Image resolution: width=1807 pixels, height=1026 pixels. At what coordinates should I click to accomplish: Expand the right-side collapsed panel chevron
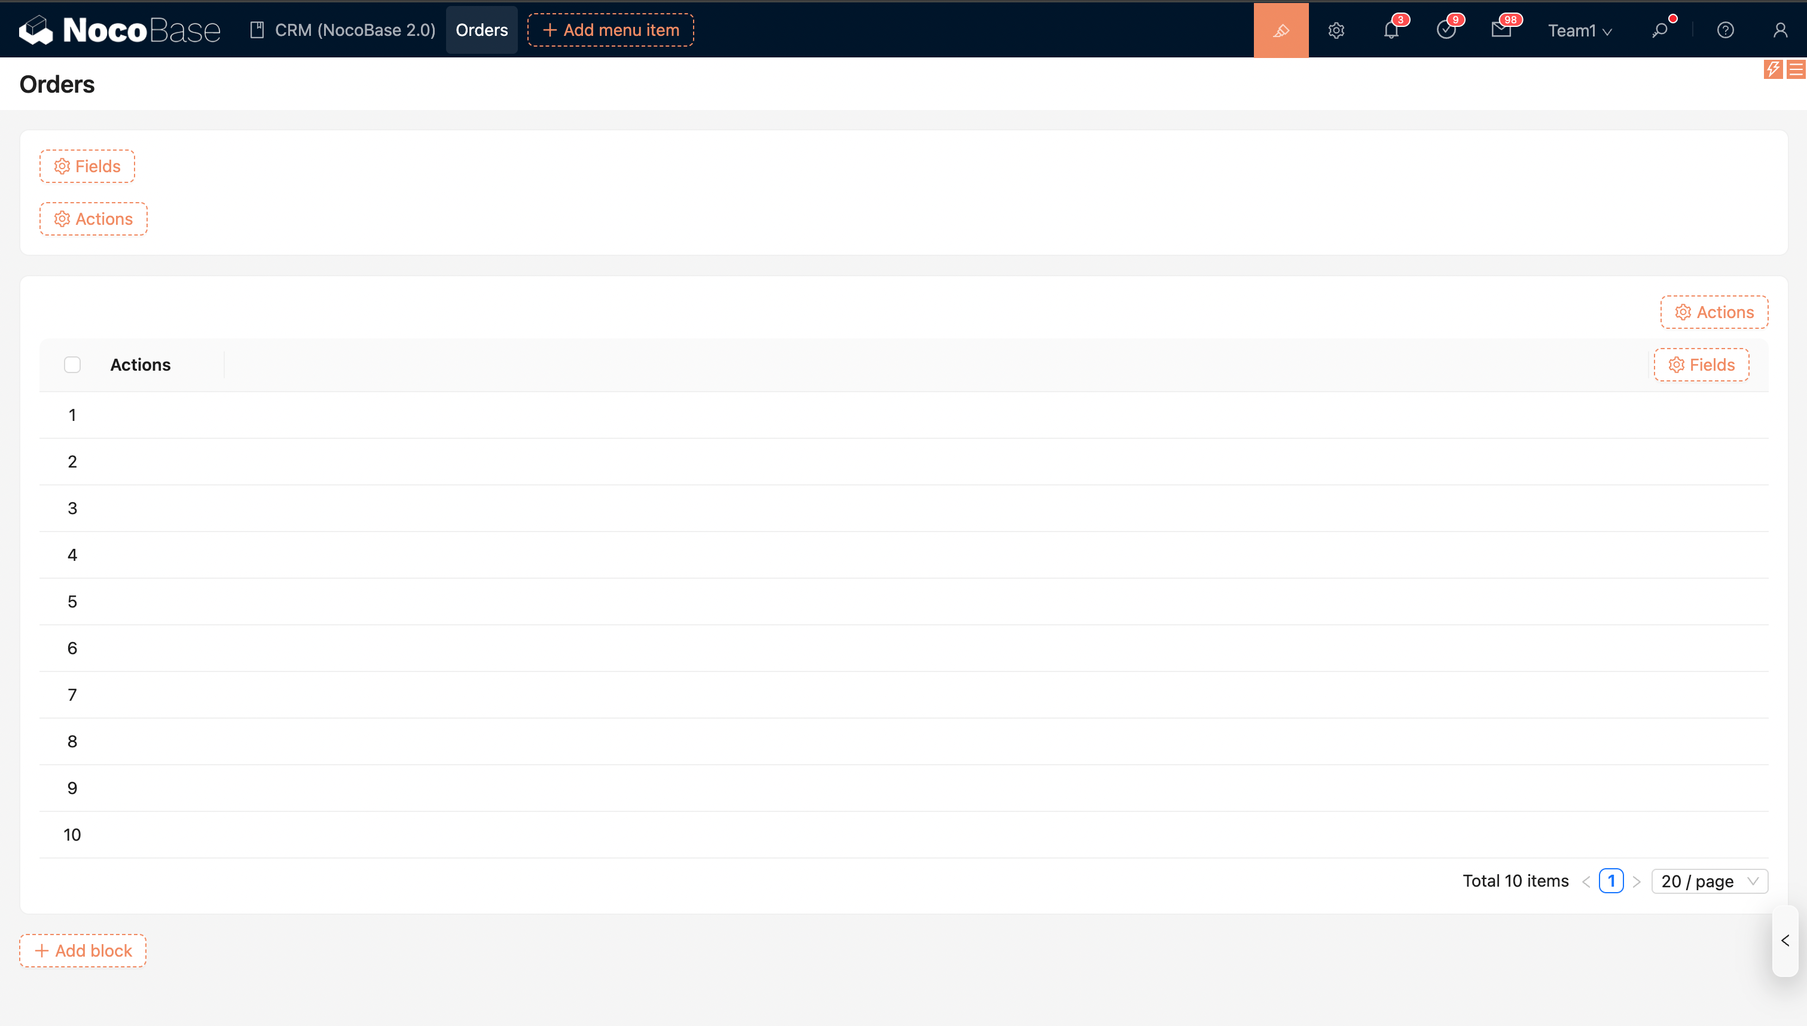click(1784, 940)
